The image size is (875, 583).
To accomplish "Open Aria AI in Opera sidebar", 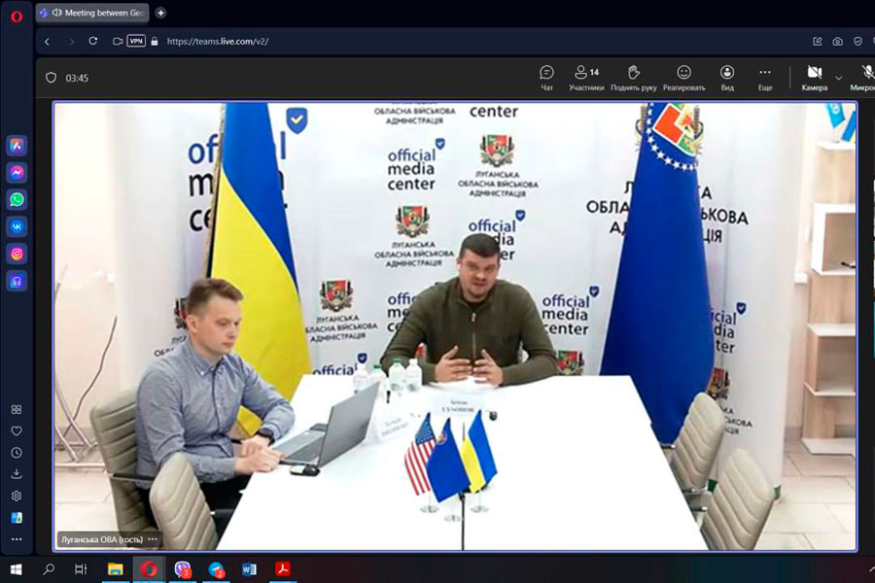I will click(17, 146).
